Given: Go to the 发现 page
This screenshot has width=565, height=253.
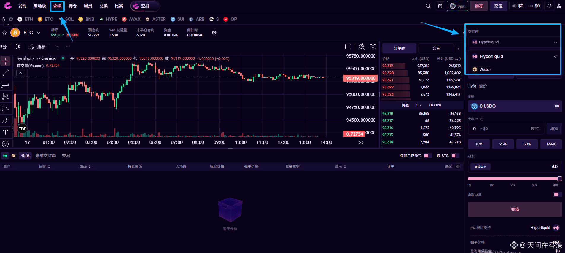Looking at the screenshot, I should [22, 6].
